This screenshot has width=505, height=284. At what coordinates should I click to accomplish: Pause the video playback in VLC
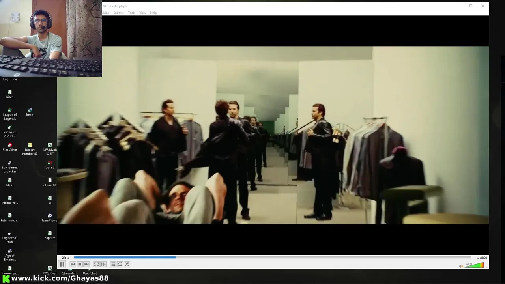62,264
